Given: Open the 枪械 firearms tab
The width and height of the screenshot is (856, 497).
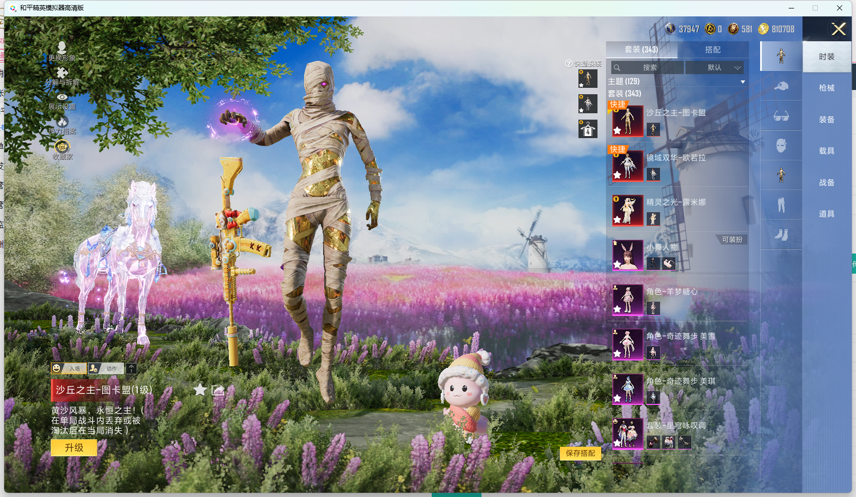Looking at the screenshot, I should tap(826, 88).
